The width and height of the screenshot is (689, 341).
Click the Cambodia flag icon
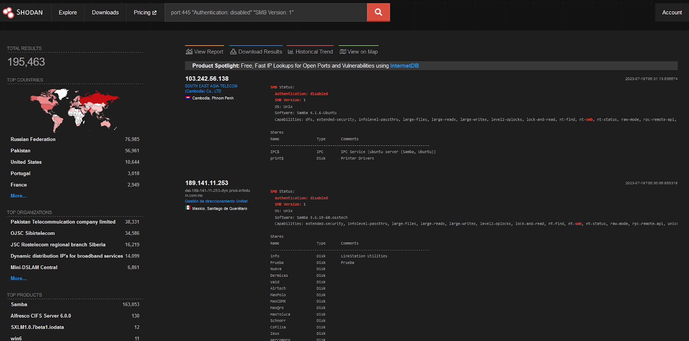(188, 98)
